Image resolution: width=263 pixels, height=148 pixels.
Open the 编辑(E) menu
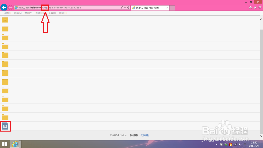click(18, 13)
